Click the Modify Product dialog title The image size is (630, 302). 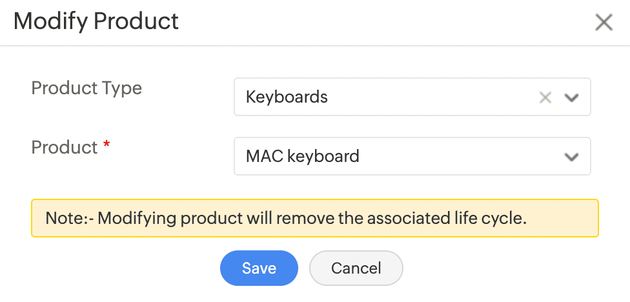point(96,21)
